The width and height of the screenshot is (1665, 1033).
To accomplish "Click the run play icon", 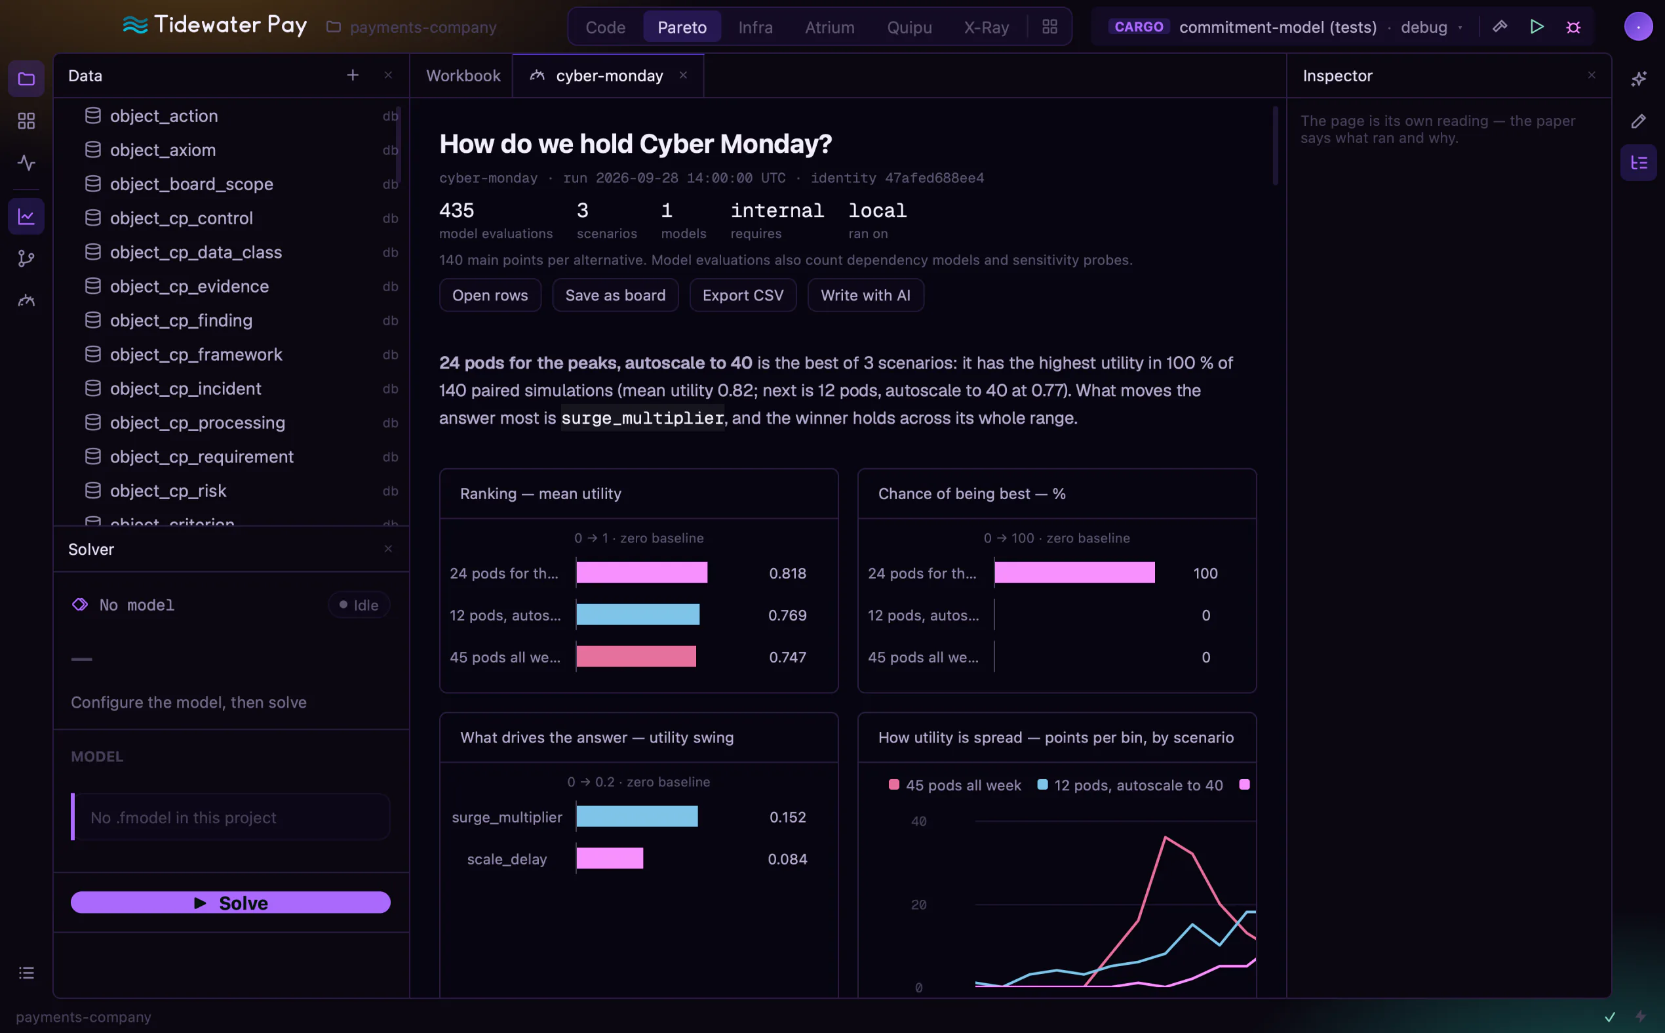I will coord(1537,27).
